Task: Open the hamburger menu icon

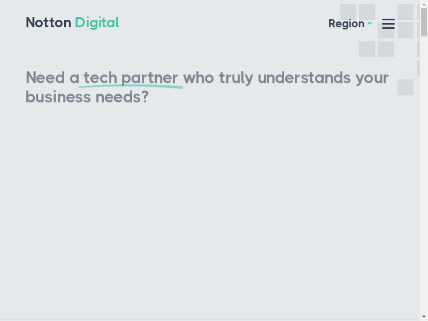Action: click(x=388, y=24)
